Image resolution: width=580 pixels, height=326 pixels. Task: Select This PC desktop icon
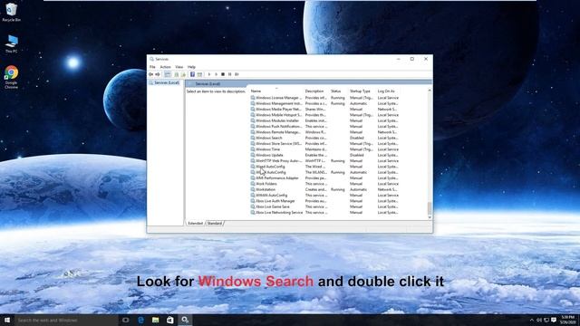pos(12,44)
